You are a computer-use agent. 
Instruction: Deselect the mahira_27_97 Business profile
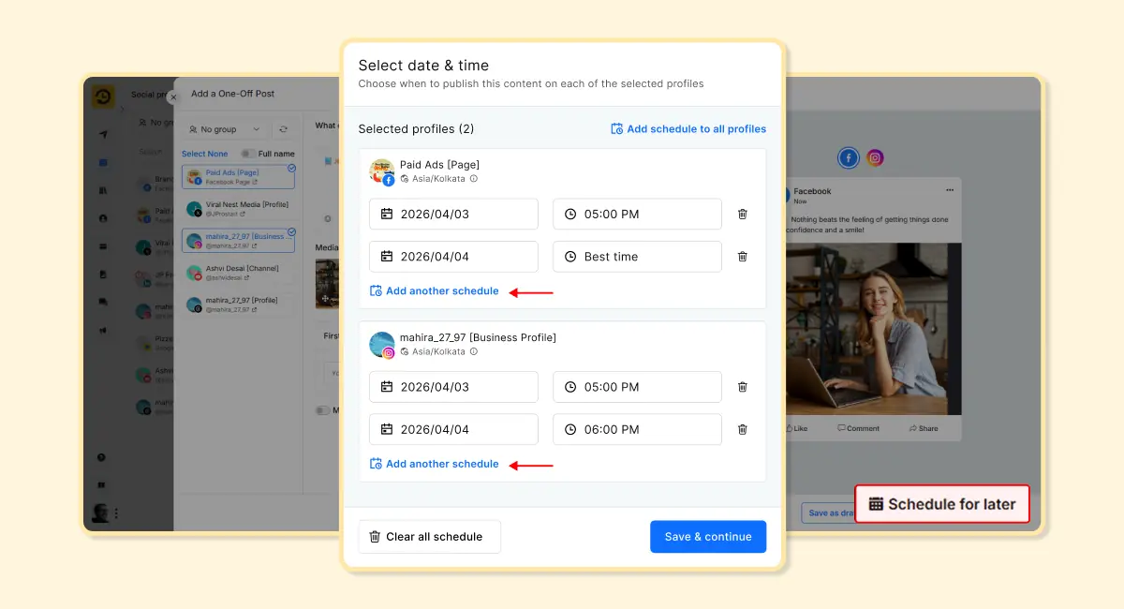click(291, 230)
